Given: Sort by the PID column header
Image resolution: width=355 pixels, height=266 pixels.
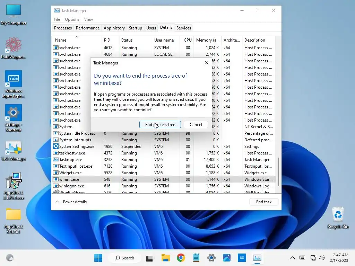Looking at the screenshot, I should 110,40.
